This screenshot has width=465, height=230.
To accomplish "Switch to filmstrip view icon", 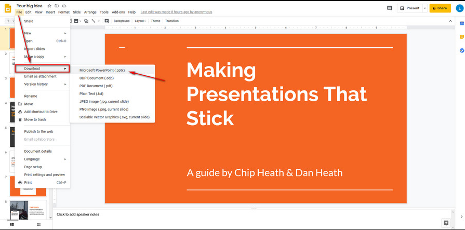I will point(12,224).
